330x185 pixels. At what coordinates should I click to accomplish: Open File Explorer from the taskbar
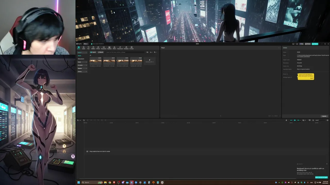pos(105,182)
